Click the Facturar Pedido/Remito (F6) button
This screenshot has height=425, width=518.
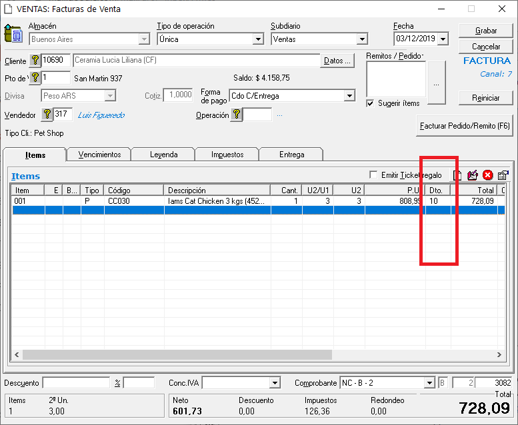coord(464,126)
